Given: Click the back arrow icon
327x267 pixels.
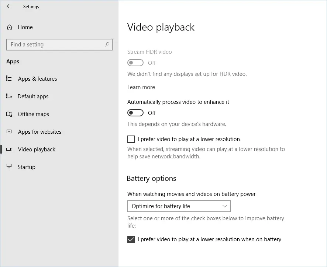Looking at the screenshot, I should coord(9,6).
